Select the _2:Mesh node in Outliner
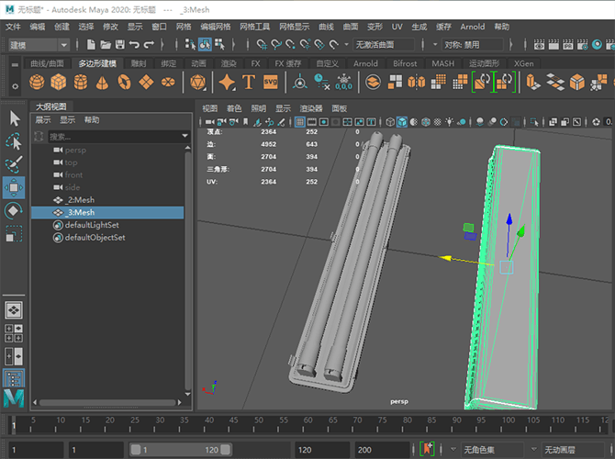This screenshot has width=615, height=459. tap(80, 200)
